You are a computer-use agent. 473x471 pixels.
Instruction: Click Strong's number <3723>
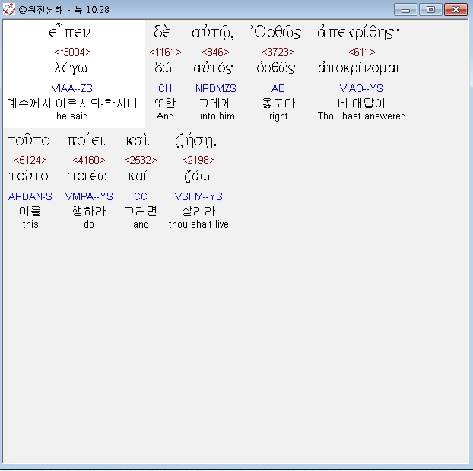pyautogui.click(x=278, y=52)
